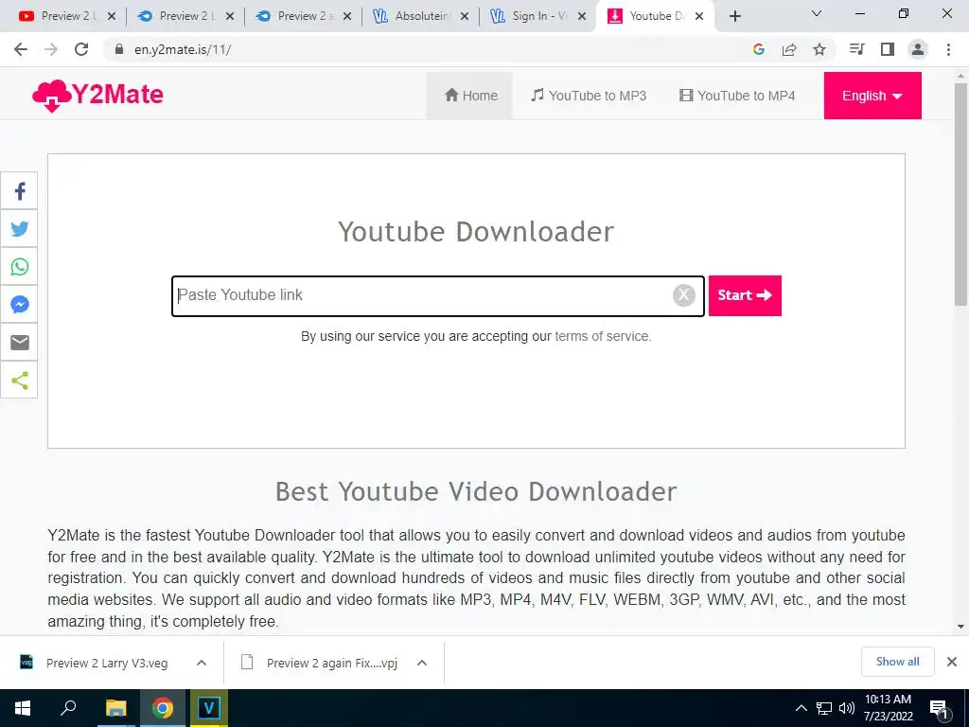Click the Y2Mate logo
The height and width of the screenshot is (727, 969).
[x=97, y=96]
